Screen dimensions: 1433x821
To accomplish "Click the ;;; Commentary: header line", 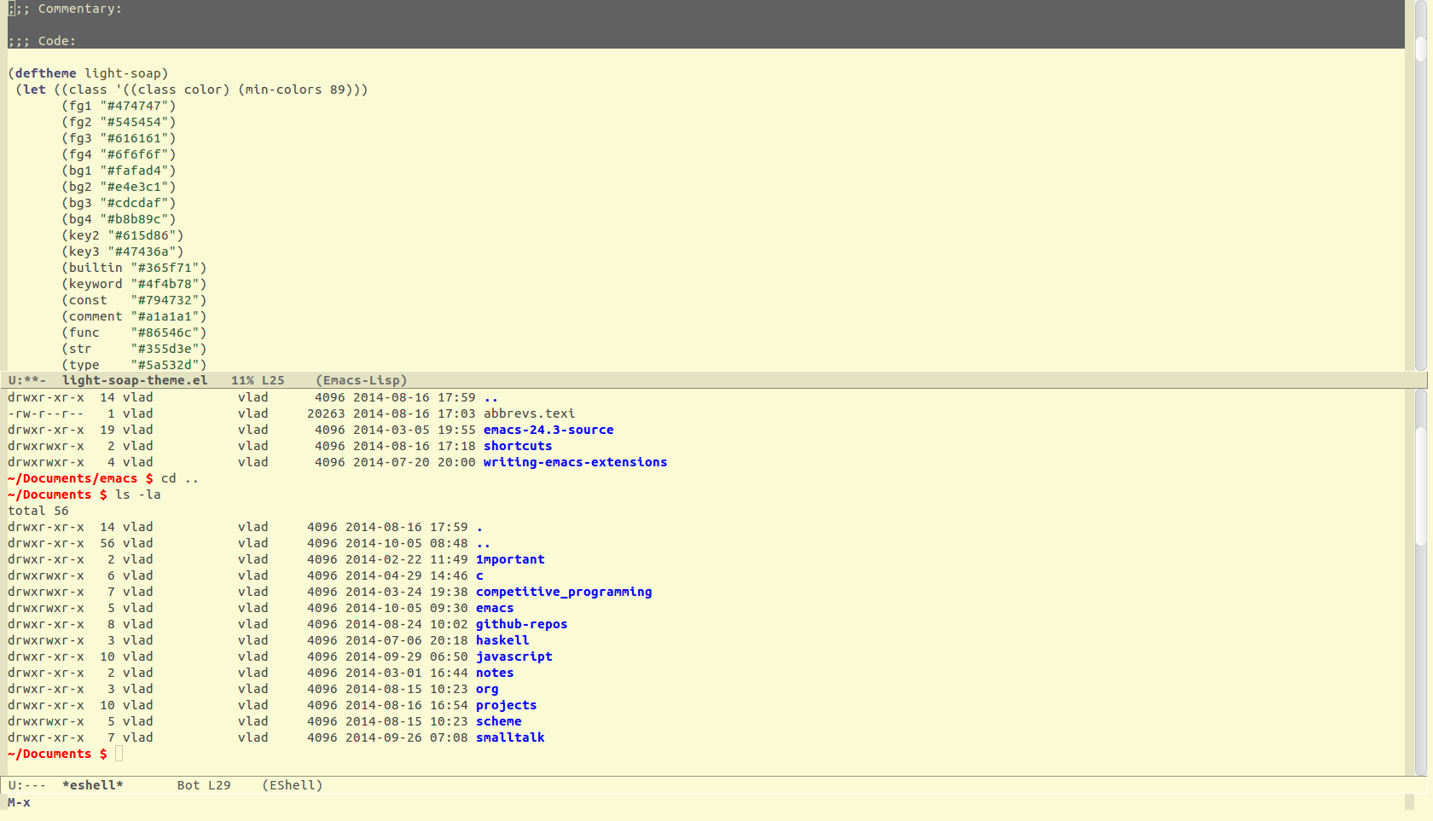I will (65, 9).
